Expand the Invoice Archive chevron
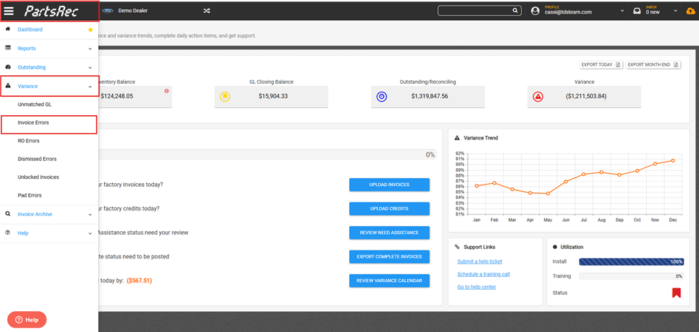699x332 pixels. pyautogui.click(x=90, y=215)
